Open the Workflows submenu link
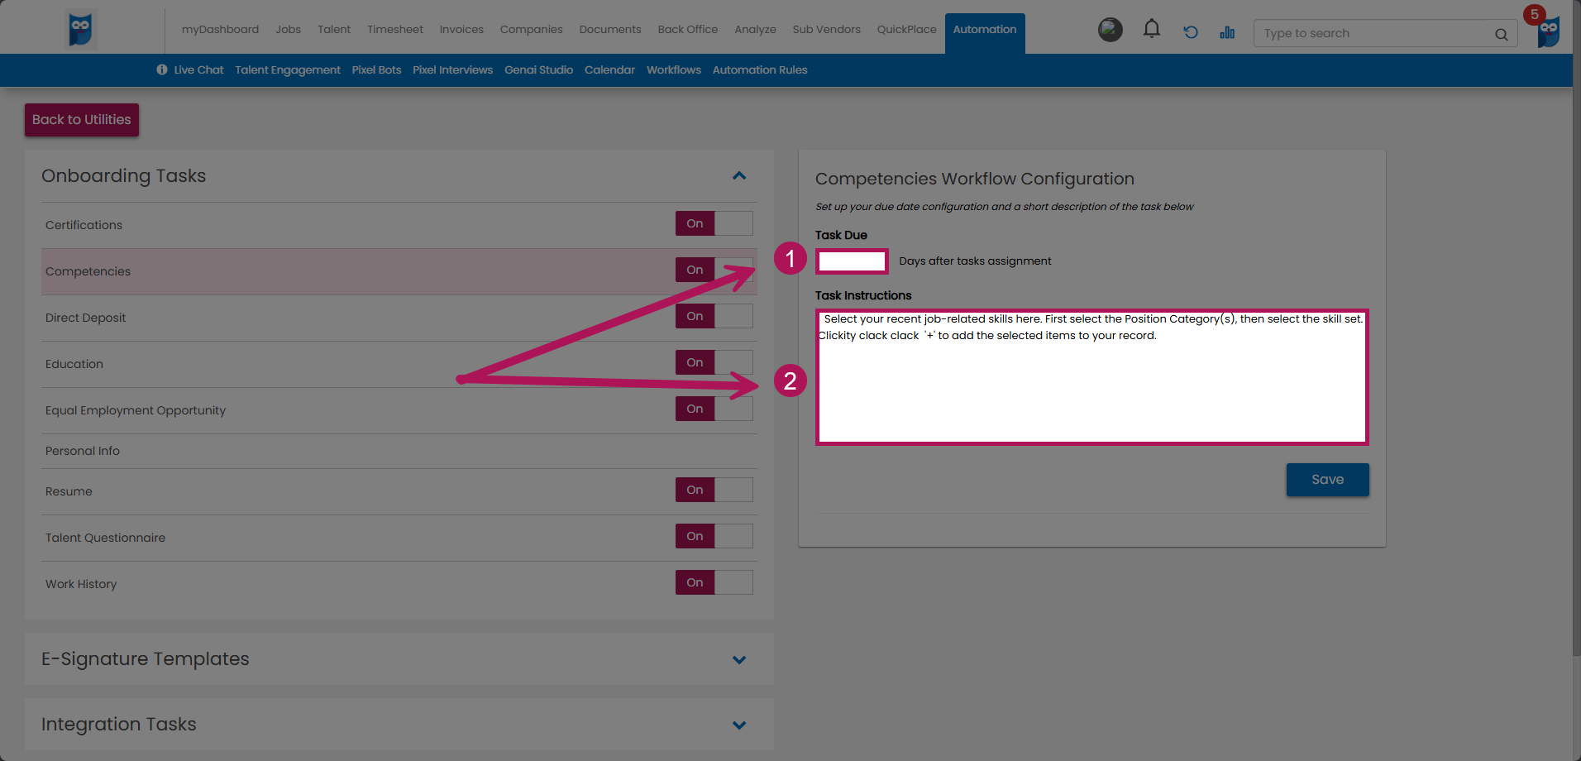 [674, 69]
